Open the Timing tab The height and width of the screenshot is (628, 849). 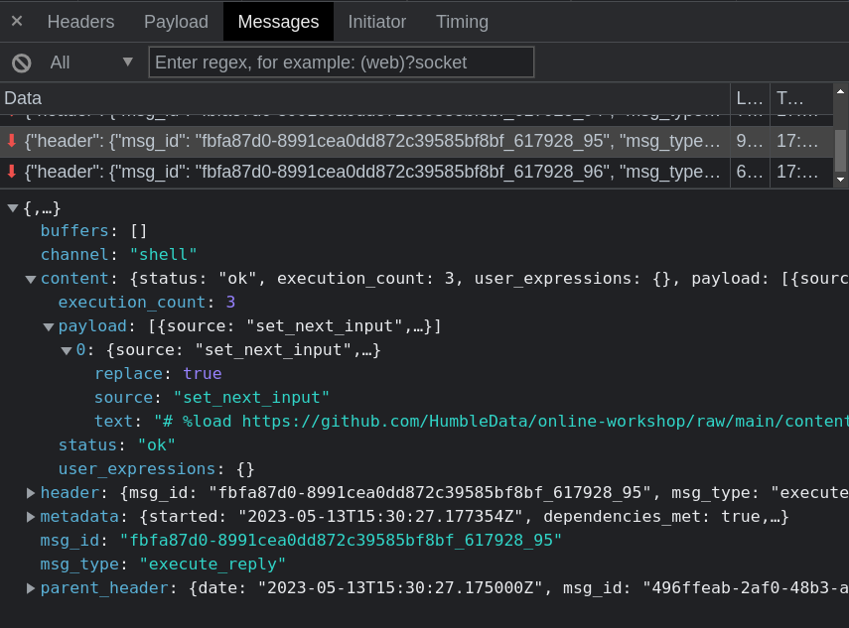point(461,21)
